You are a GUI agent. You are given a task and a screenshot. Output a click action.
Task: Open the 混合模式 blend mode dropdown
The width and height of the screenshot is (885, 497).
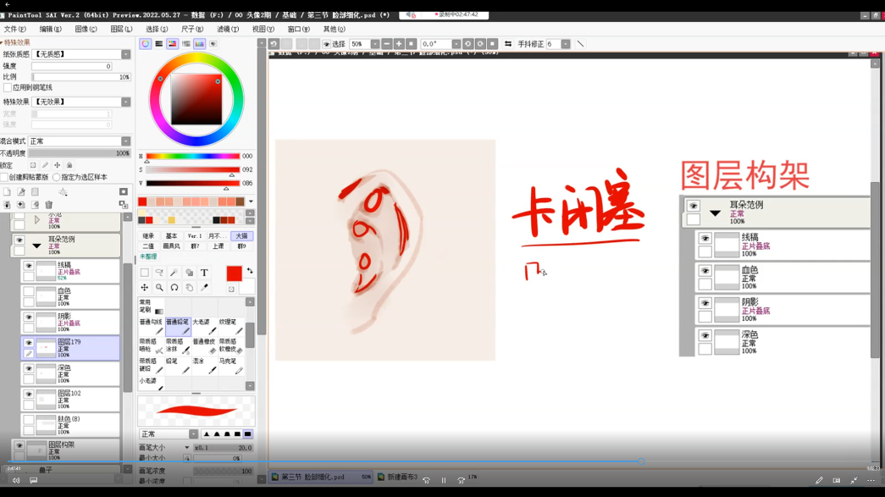point(126,141)
